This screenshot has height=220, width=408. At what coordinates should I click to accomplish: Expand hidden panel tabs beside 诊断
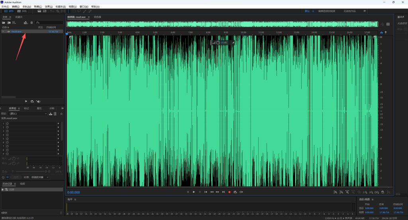(x=63, y=108)
